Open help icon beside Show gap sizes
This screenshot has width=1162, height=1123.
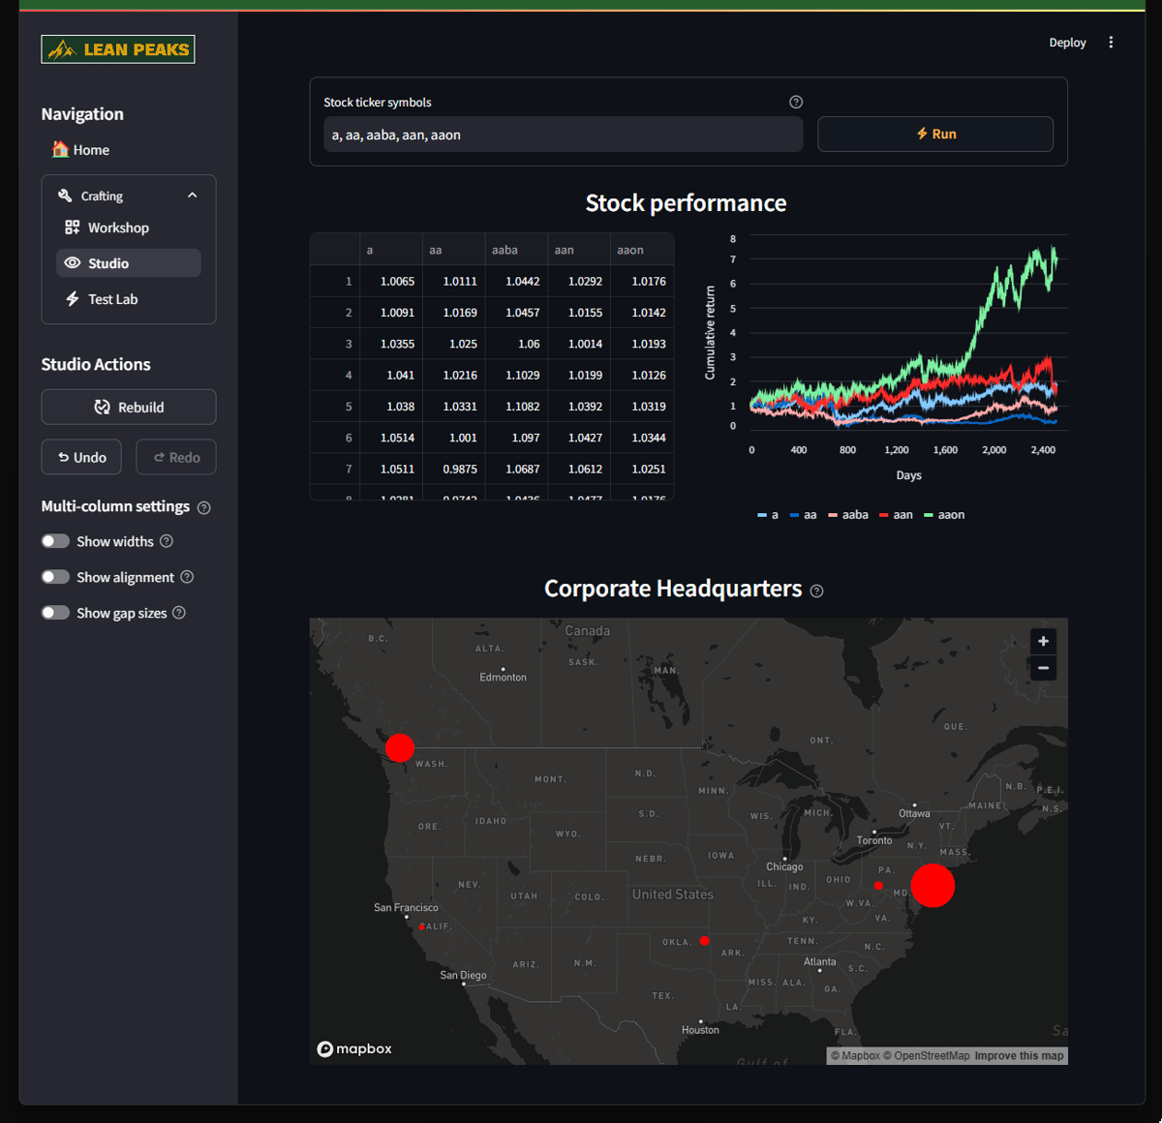[x=179, y=613]
